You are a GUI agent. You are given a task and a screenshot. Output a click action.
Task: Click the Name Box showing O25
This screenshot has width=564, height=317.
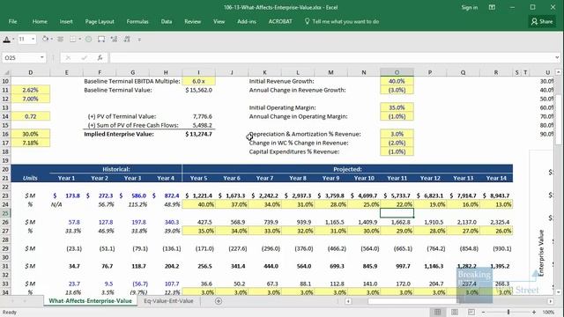[x=21, y=57]
